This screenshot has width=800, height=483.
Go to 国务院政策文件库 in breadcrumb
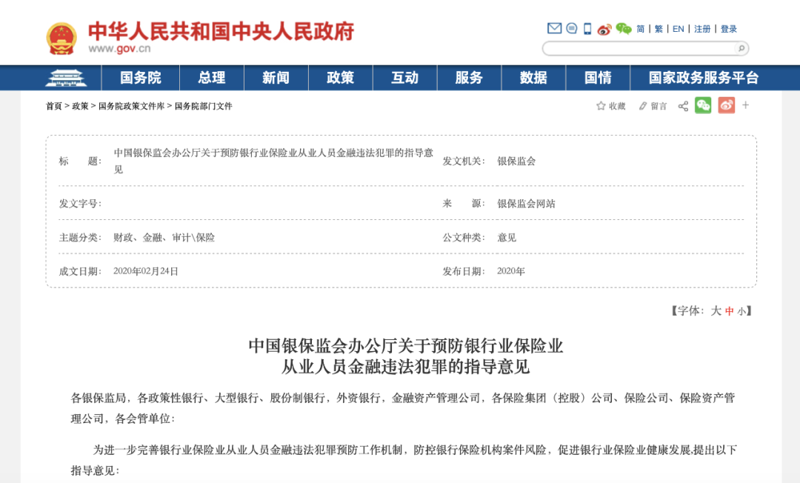(132, 106)
